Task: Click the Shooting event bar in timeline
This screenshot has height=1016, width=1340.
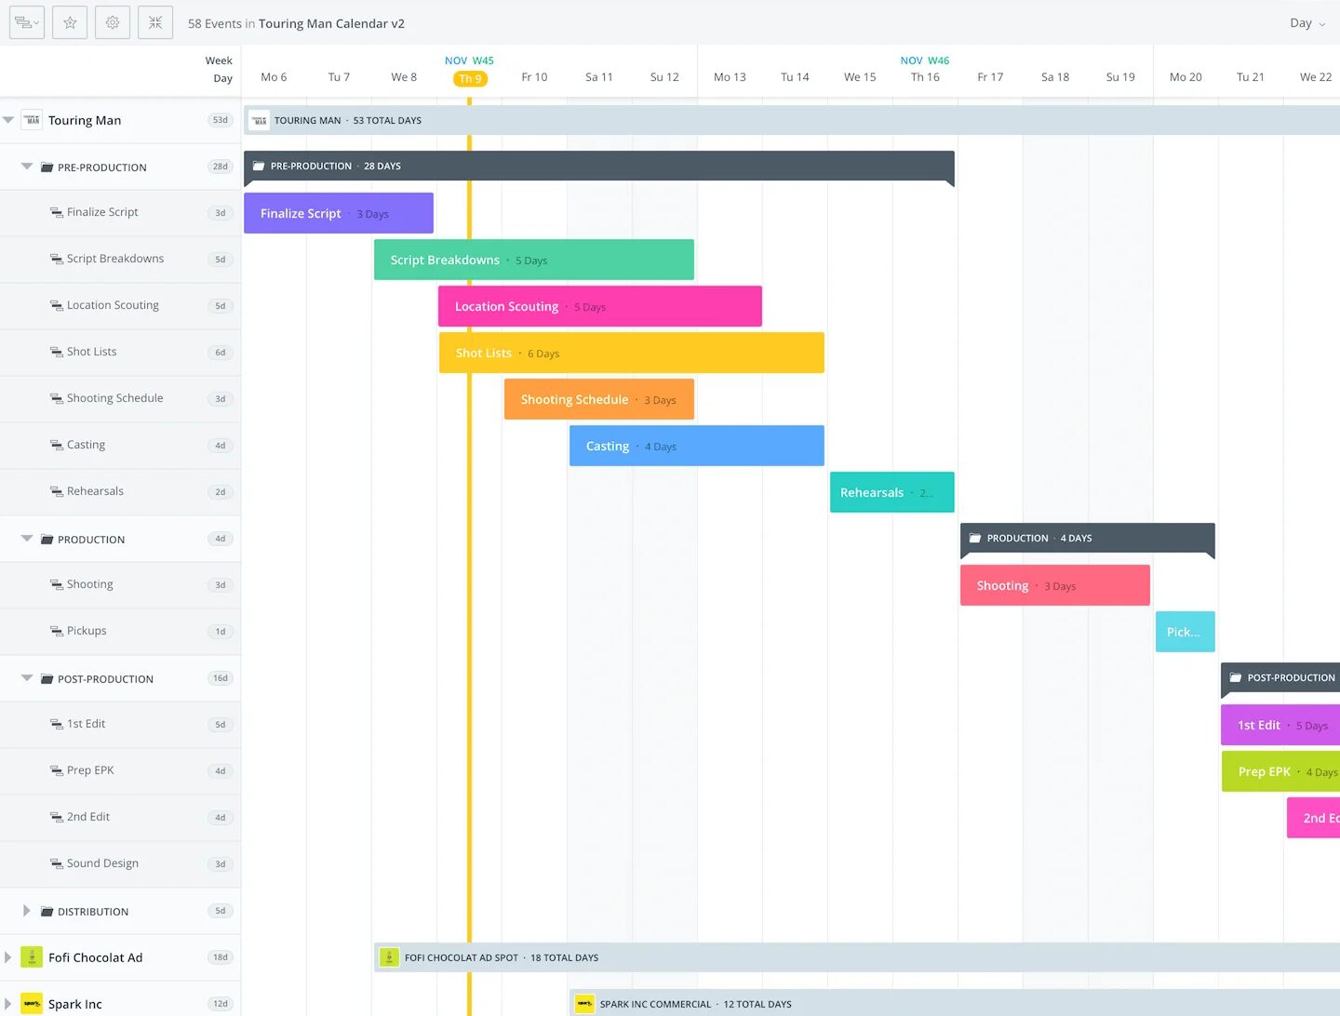Action: pos(1054,585)
